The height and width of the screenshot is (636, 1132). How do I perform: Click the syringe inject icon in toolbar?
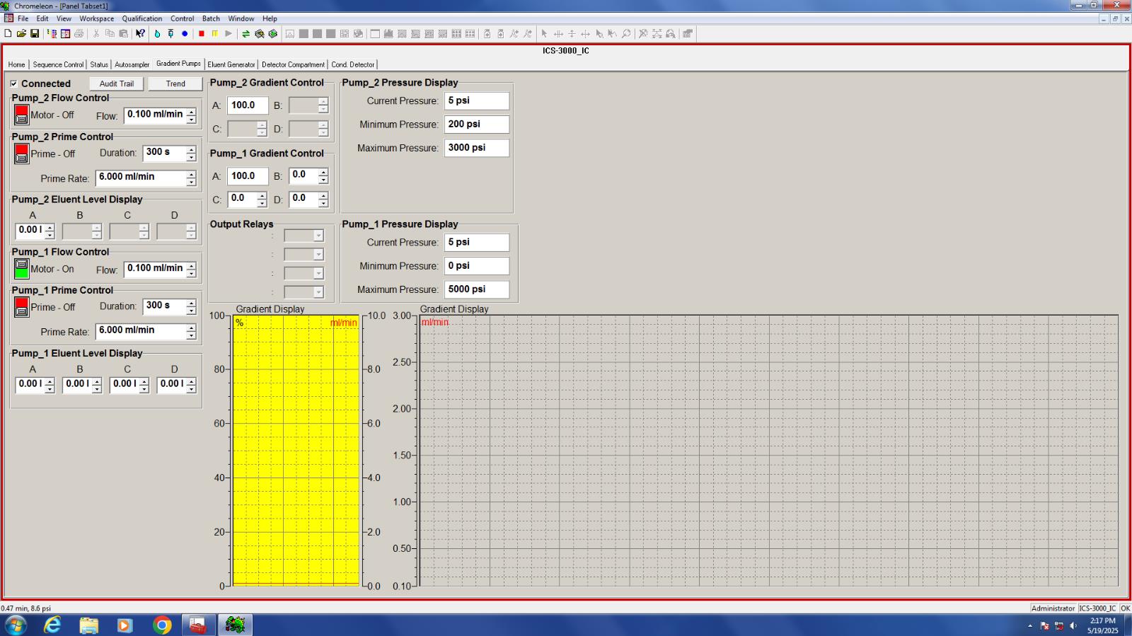tap(171, 34)
